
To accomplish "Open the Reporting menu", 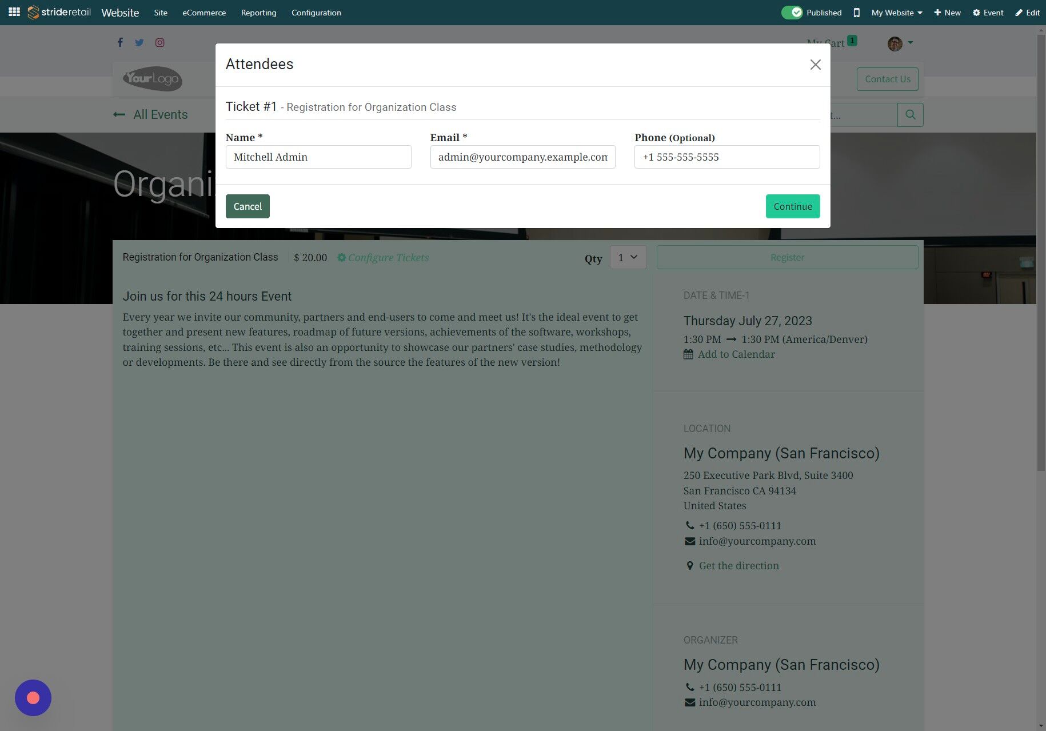I will [x=258, y=12].
